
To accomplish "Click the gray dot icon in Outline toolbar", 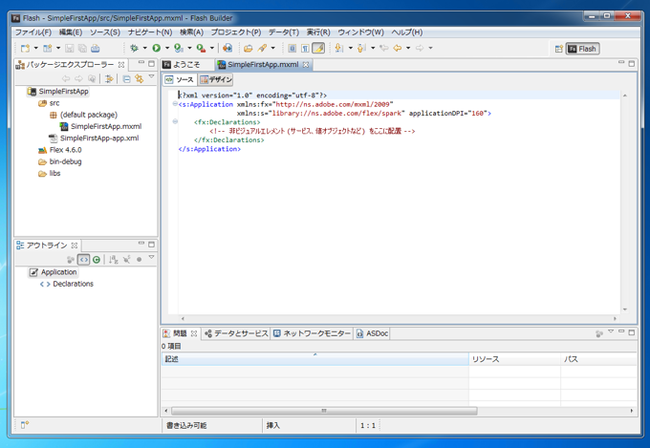I will pyautogui.click(x=140, y=260).
